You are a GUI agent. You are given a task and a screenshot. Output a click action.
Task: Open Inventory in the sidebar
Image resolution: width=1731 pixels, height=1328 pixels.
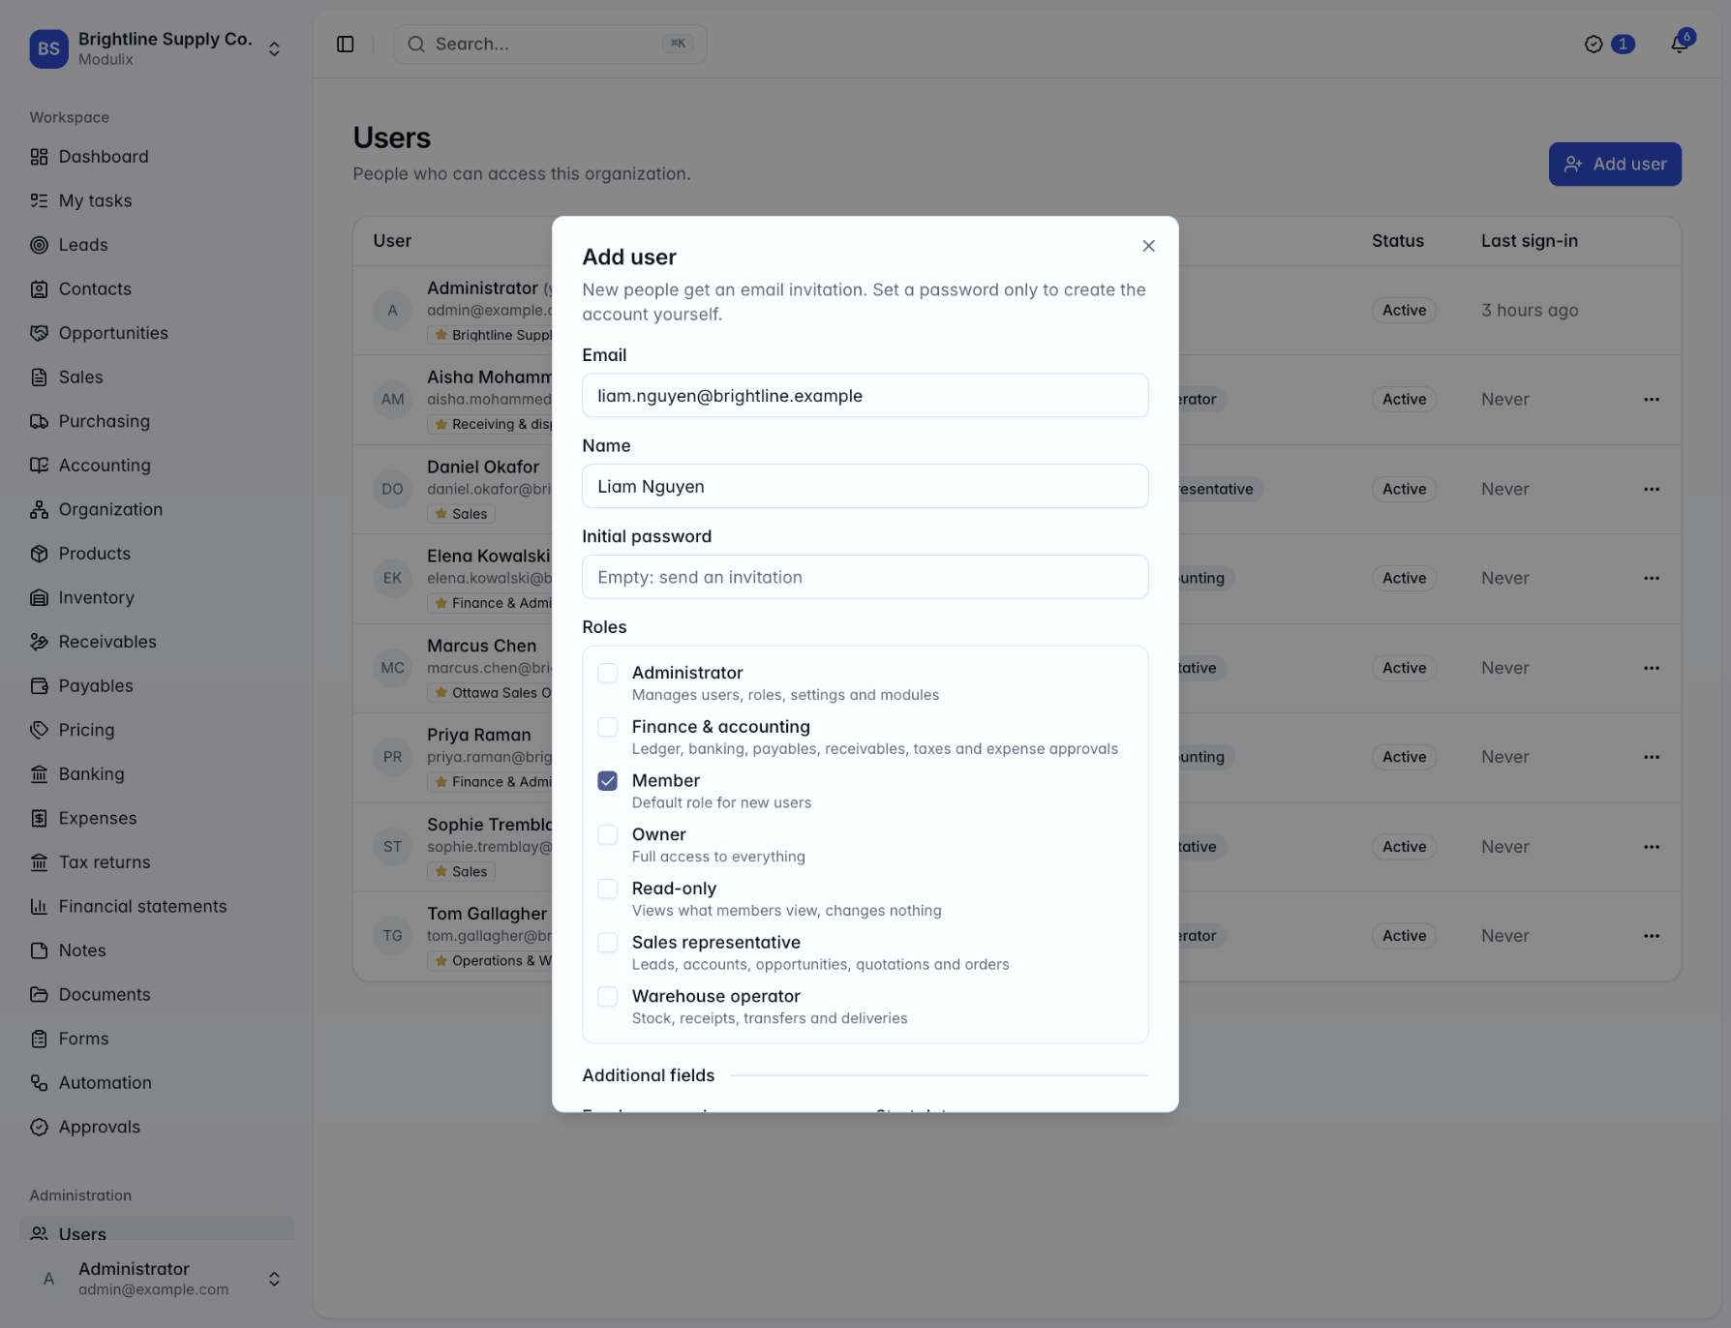pyautogui.click(x=157, y=598)
